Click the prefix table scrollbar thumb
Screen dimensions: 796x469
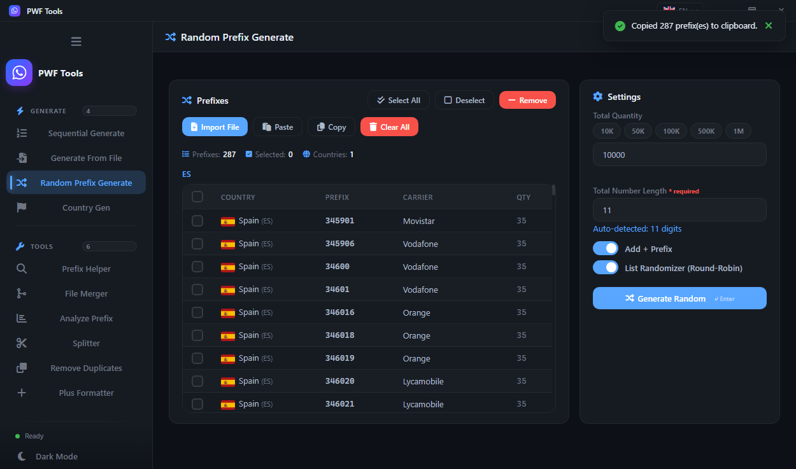pos(553,190)
